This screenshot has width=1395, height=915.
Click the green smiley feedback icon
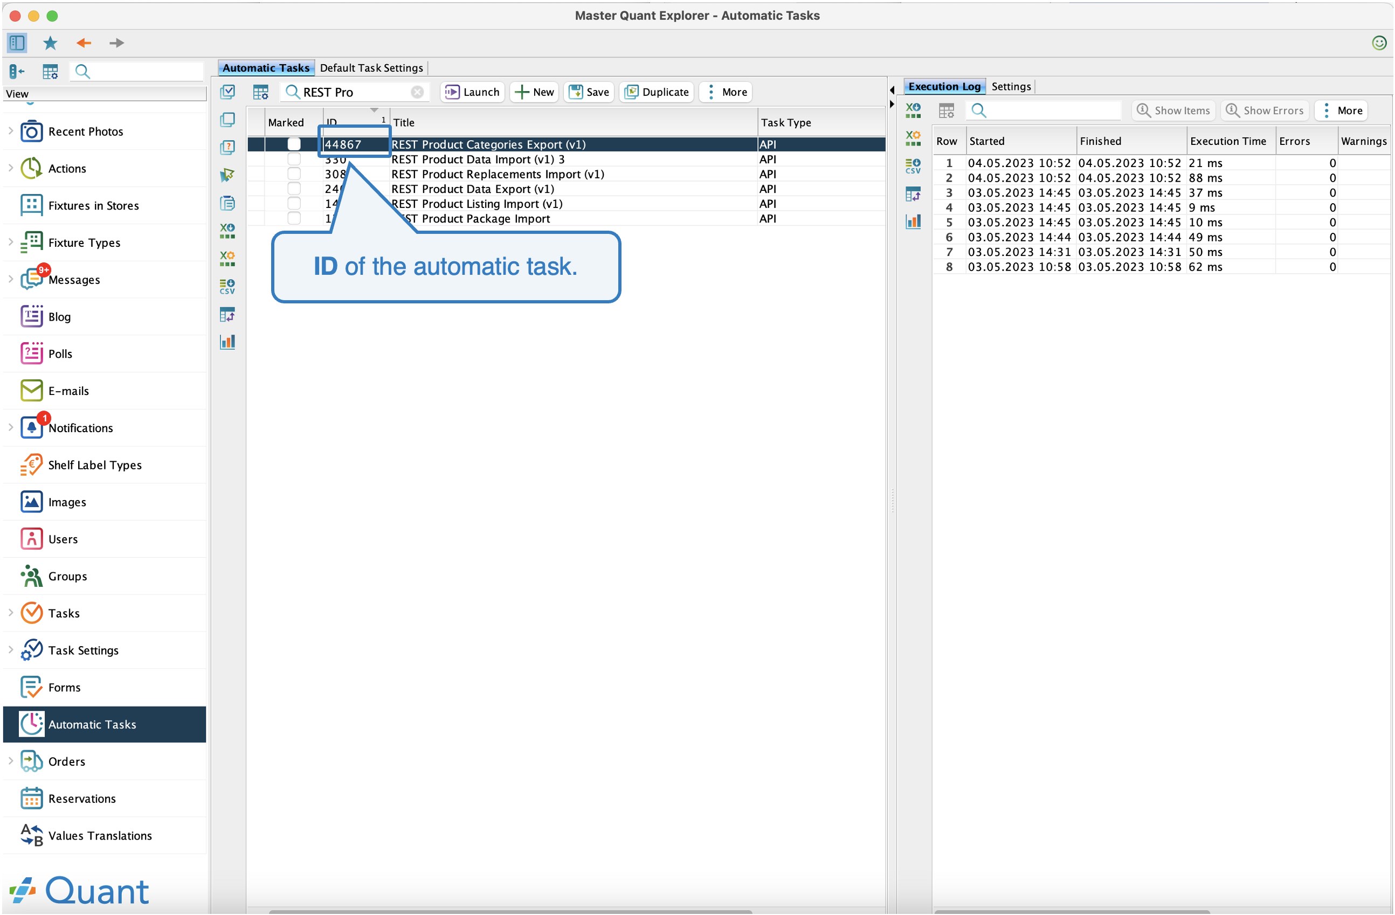[x=1379, y=43]
